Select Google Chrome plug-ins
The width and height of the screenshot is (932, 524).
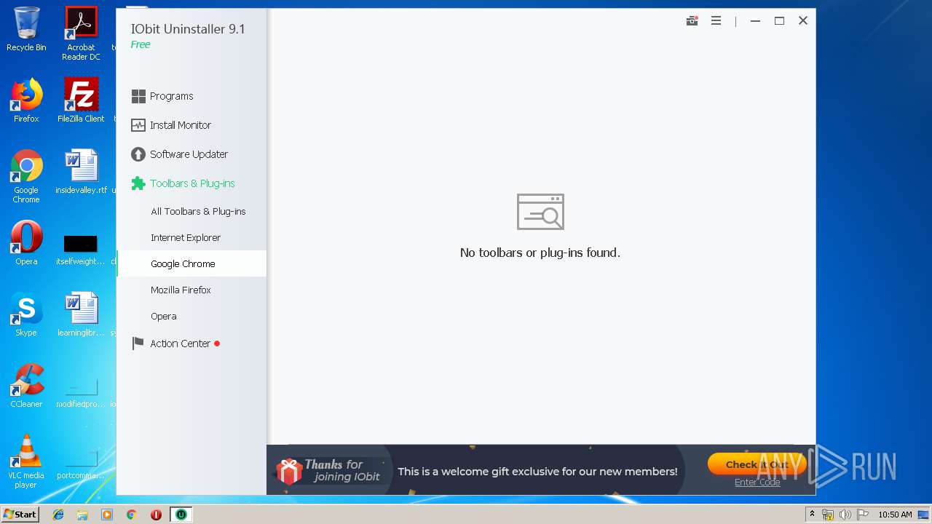(191, 263)
